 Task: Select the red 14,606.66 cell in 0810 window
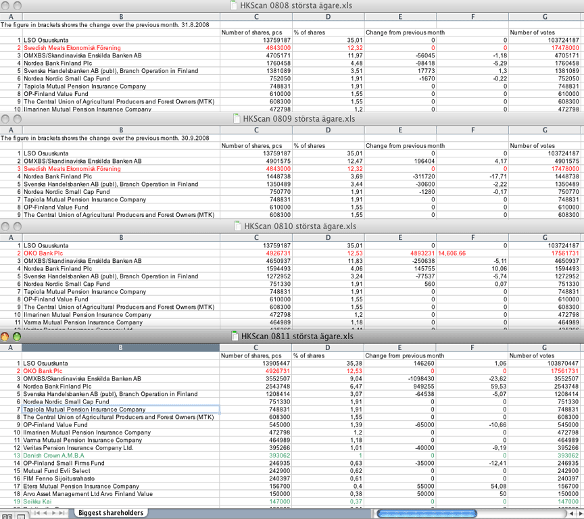[472, 253]
